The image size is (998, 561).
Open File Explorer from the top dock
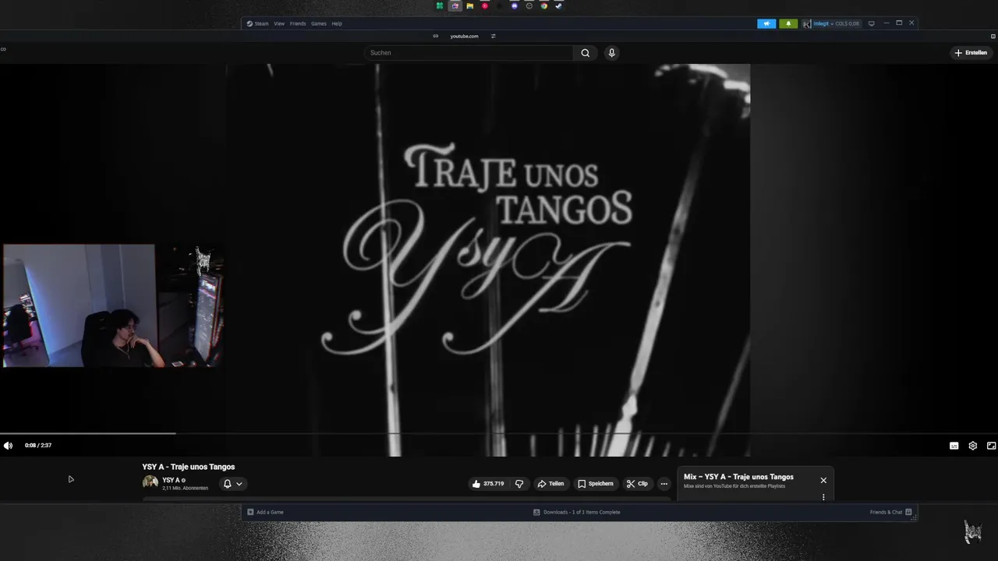469,5
